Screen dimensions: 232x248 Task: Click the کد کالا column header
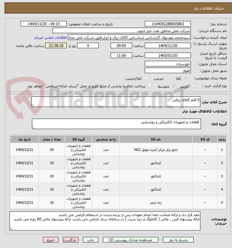coord(205,139)
